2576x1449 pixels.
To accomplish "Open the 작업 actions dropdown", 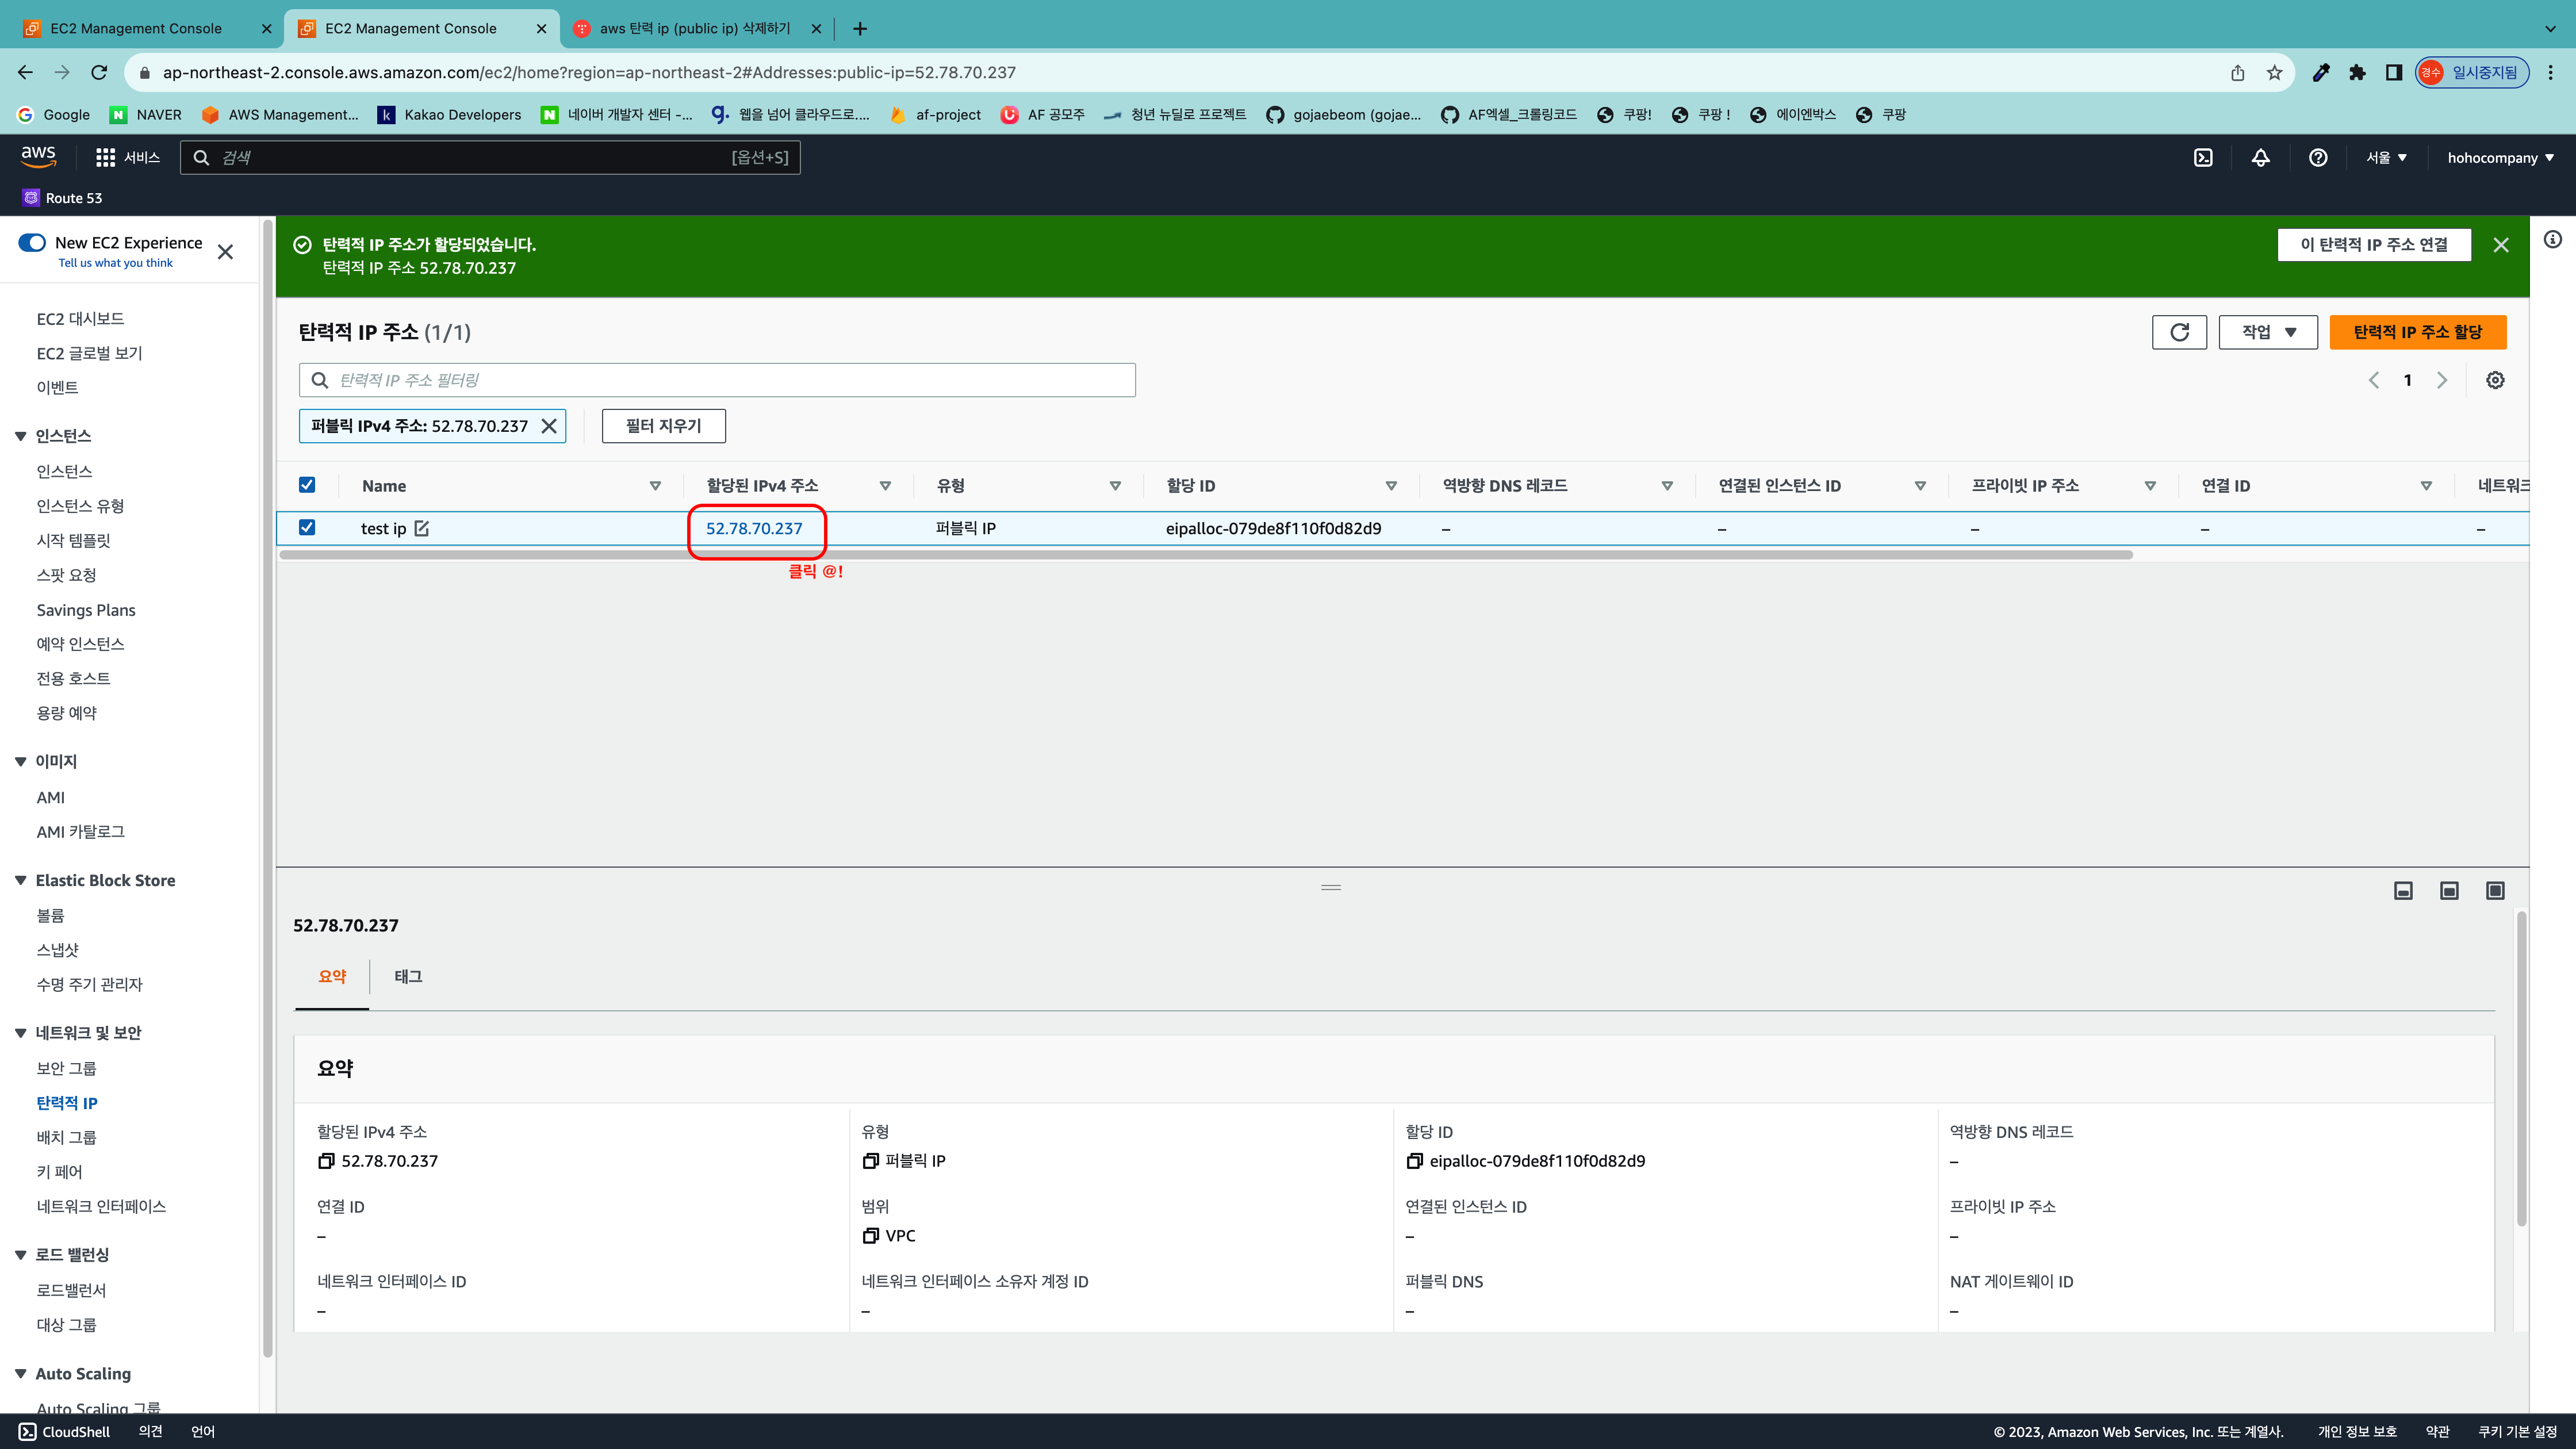I will [2267, 332].
